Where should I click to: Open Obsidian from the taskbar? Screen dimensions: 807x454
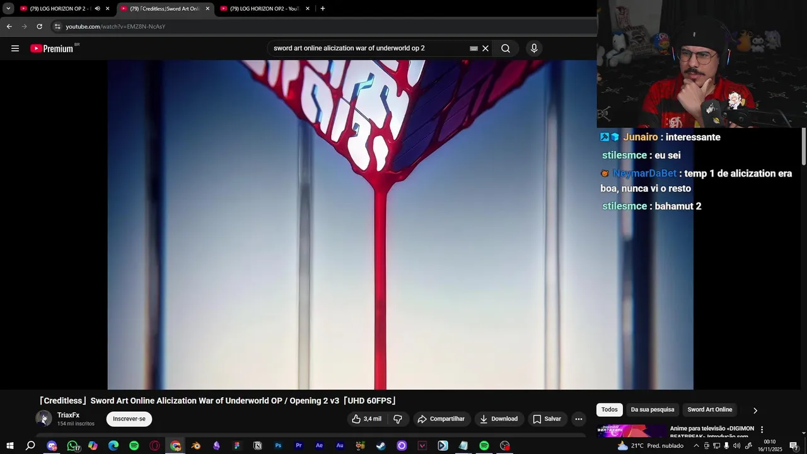(216, 446)
